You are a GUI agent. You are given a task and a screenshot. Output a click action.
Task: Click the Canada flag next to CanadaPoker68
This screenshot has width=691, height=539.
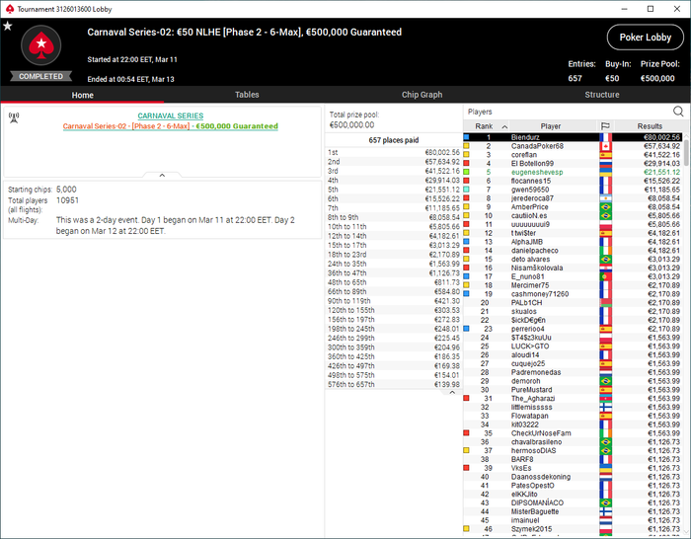point(606,146)
